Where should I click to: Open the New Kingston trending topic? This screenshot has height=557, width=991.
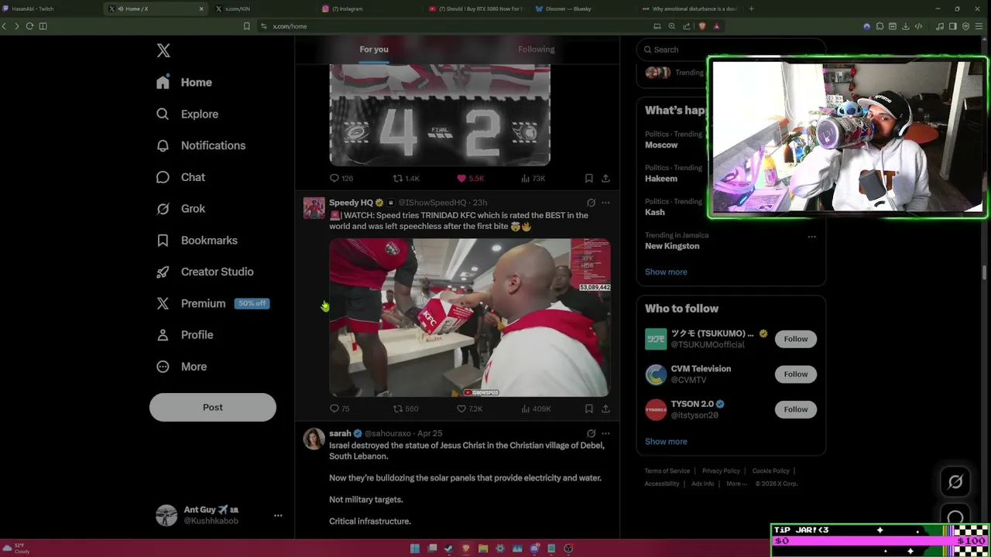tap(672, 246)
